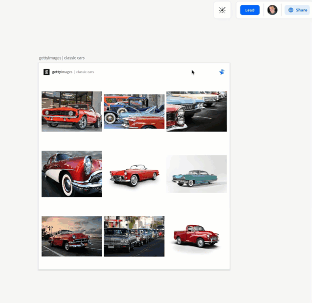Screen dimensions: 312x303
Task: Open the close-up red car whitewall tire photo
Action: click(72, 174)
